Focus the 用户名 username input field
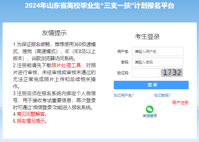The height and width of the screenshot is (142, 199). click(158, 51)
